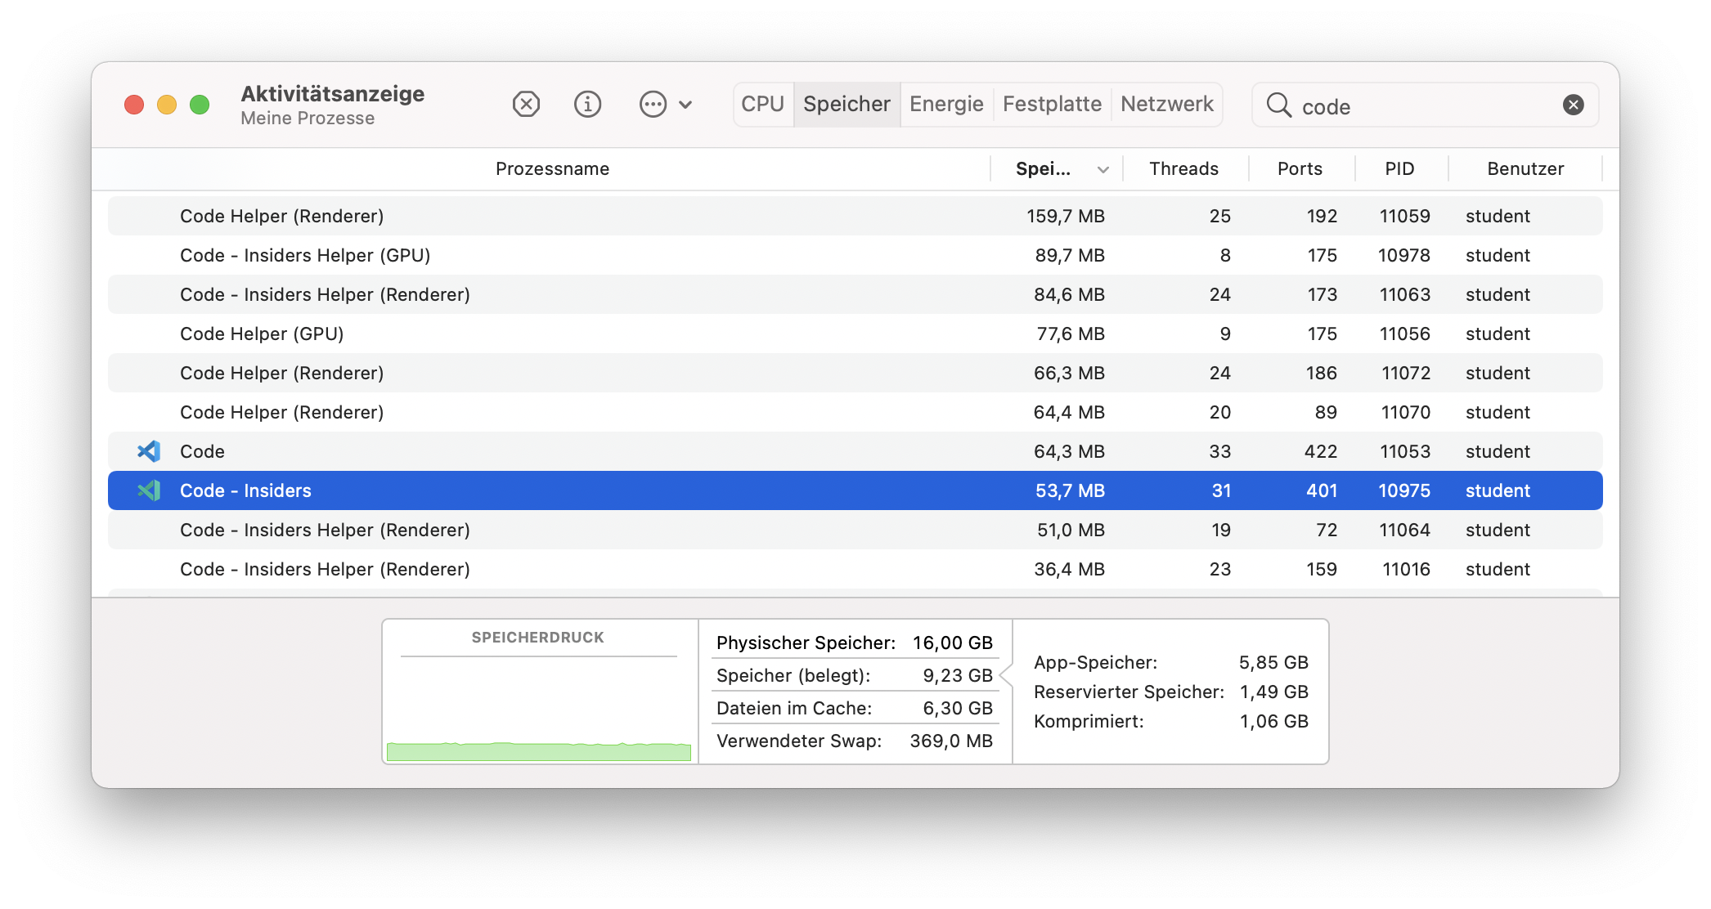
Task: Select Code - Insiders Helper (Renderer) with PID 11016
Action: (855, 569)
